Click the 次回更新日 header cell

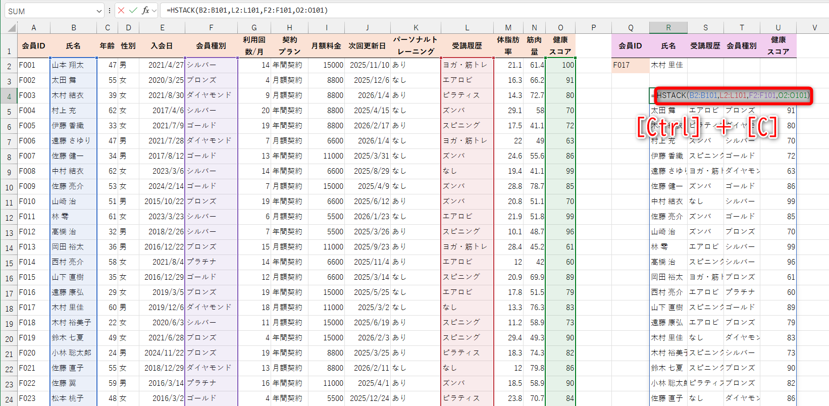(368, 45)
